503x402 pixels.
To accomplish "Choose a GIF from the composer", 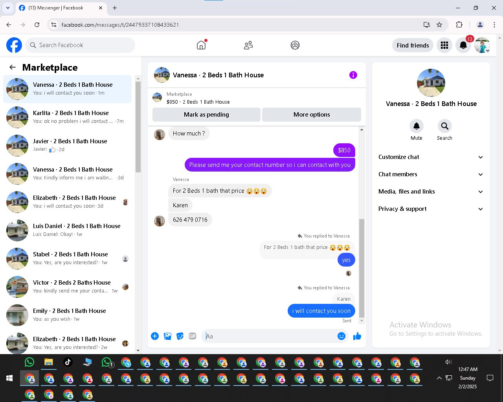I will 193,336.
